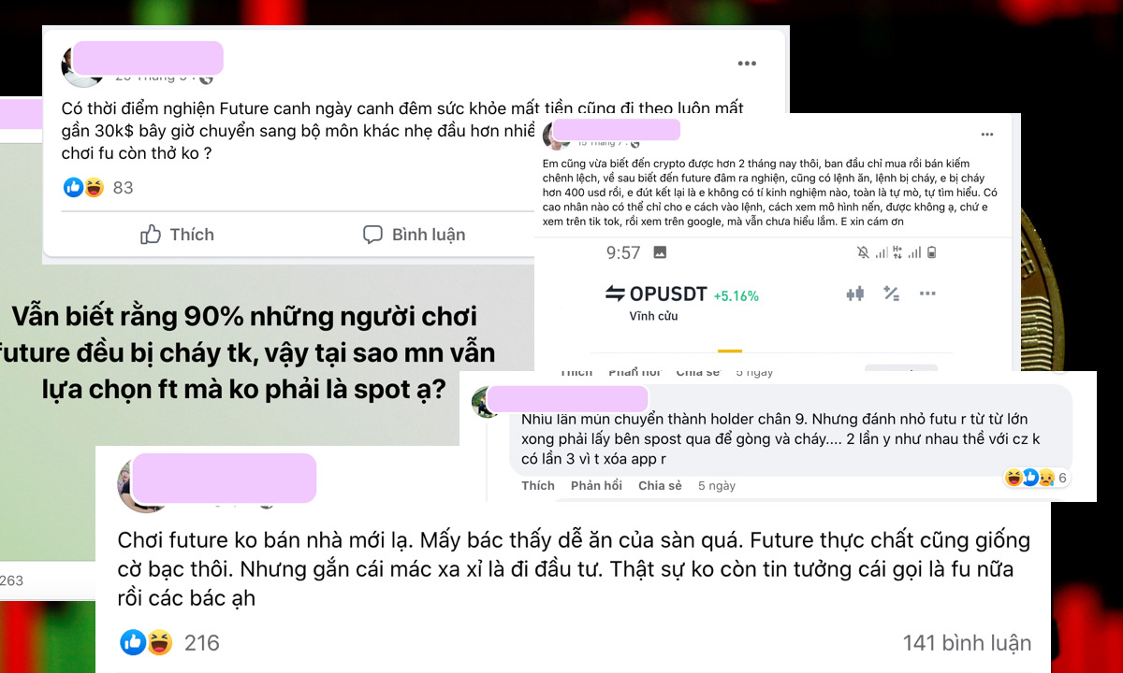1123x673 pixels.
Task: Like the top post with Thích button
Action: (177, 235)
